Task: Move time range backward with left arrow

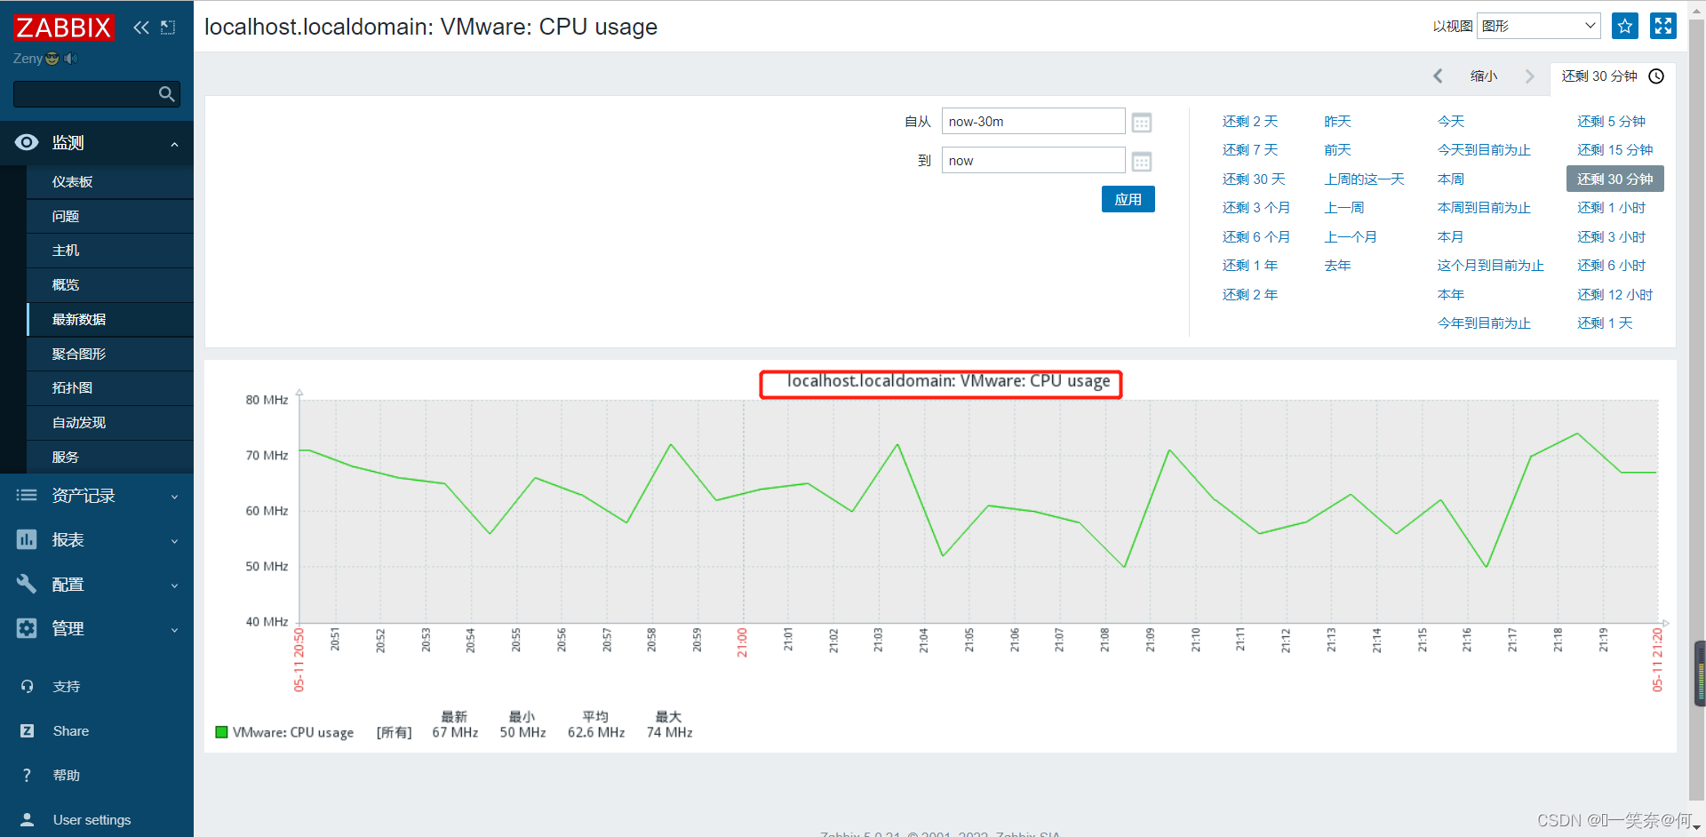Action: coord(1438,76)
